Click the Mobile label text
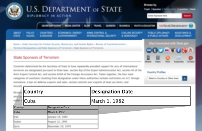202x131 pixels. 148,62
